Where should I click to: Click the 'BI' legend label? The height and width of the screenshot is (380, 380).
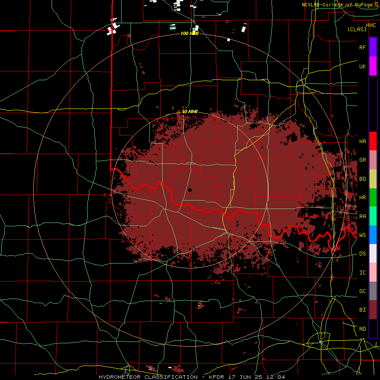coord(362,310)
